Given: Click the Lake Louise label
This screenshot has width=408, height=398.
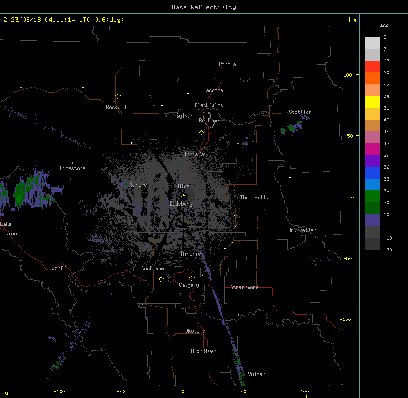Looking at the screenshot, I should coord(9,229).
